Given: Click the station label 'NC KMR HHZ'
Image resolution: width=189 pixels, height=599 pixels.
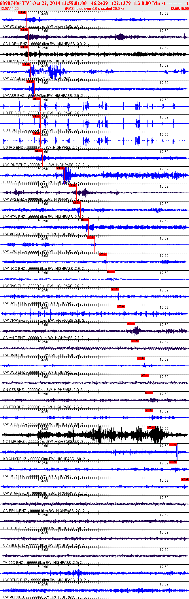Looking at the screenshot, I should [x=14, y=442].
